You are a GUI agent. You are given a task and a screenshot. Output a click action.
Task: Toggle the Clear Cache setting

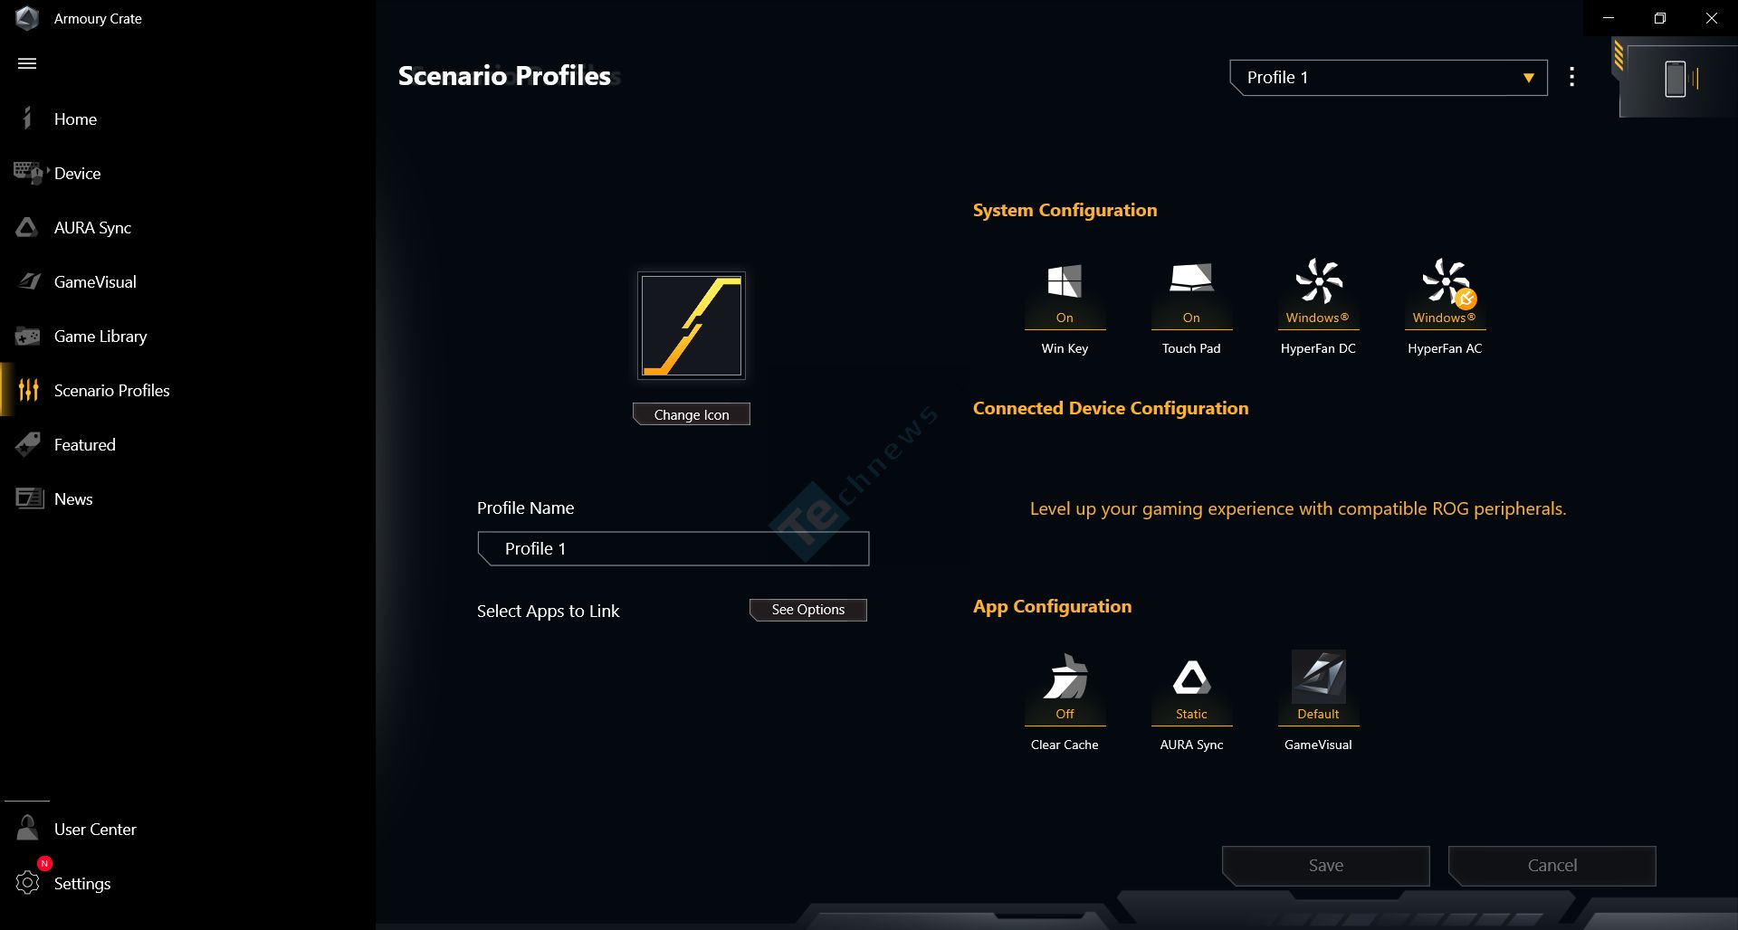[x=1065, y=702]
